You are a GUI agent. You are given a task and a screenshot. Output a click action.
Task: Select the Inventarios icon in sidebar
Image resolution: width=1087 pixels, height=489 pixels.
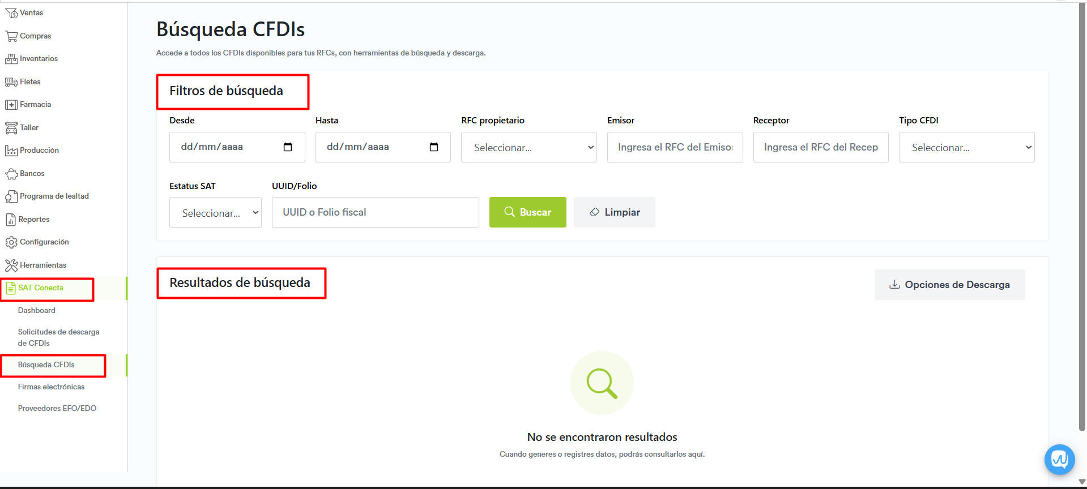tap(11, 59)
